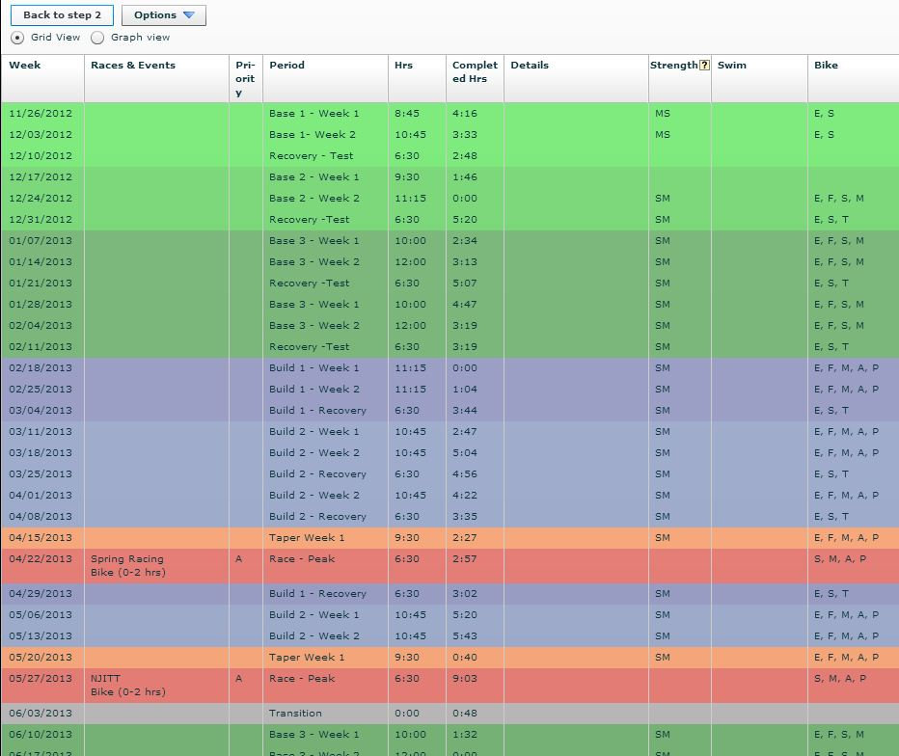899x756 pixels.
Task: Select the Race - Peak period on 04/22/2013
Action: click(302, 559)
